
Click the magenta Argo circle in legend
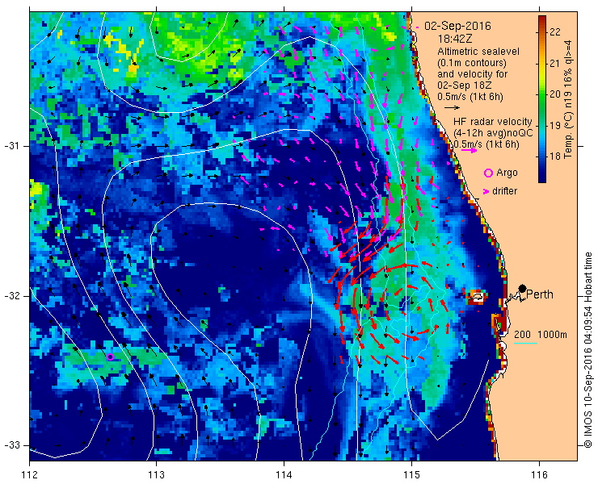click(x=488, y=173)
